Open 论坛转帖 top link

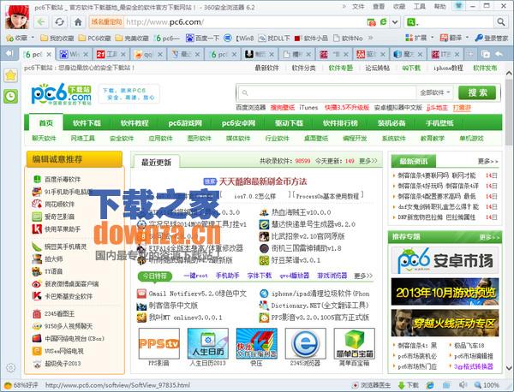377,68
